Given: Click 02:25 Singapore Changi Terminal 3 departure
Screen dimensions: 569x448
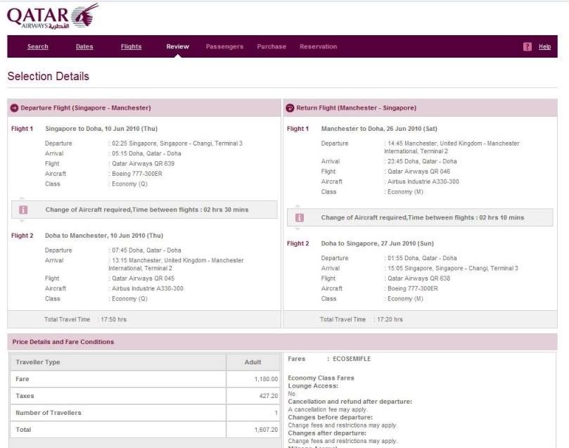Looking at the screenshot, I should coord(177,143).
